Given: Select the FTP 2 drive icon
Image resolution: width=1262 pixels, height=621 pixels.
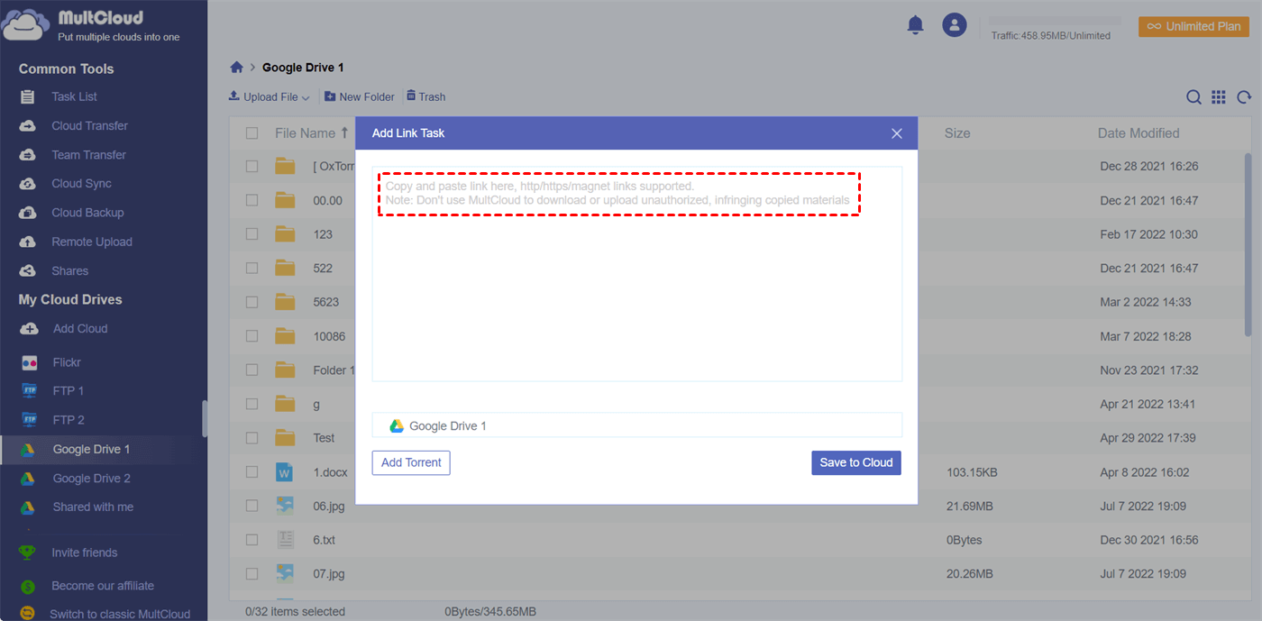Looking at the screenshot, I should click(30, 420).
